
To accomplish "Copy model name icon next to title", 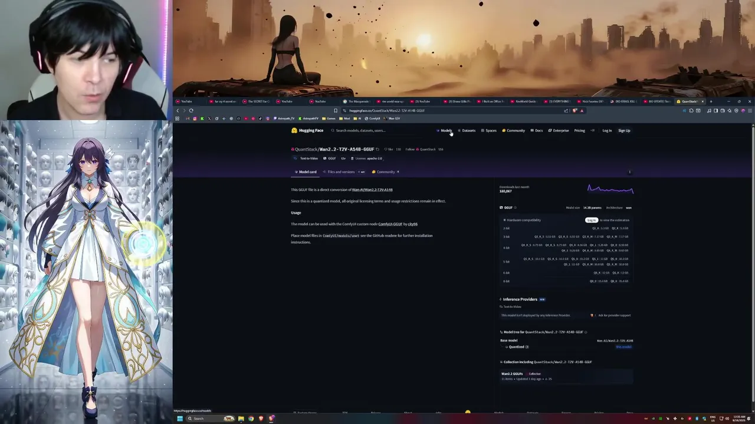I will pyautogui.click(x=377, y=149).
